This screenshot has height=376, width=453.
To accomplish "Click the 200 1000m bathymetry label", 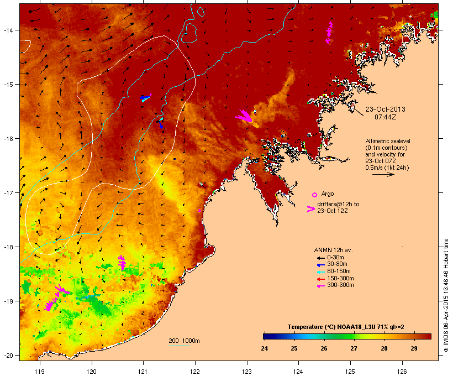I will pyautogui.click(x=184, y=341).
